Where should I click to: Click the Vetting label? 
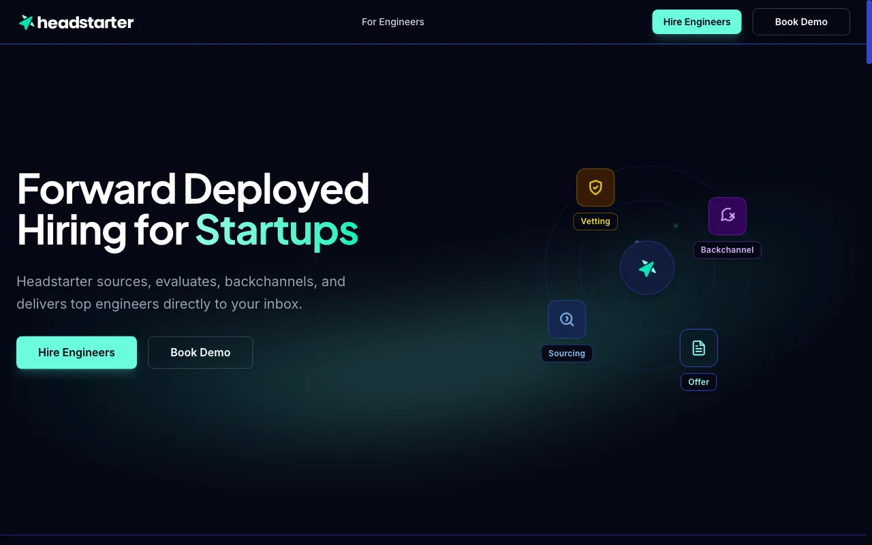(595, 221)
